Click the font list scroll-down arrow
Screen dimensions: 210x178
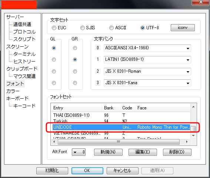click(193, 136)
